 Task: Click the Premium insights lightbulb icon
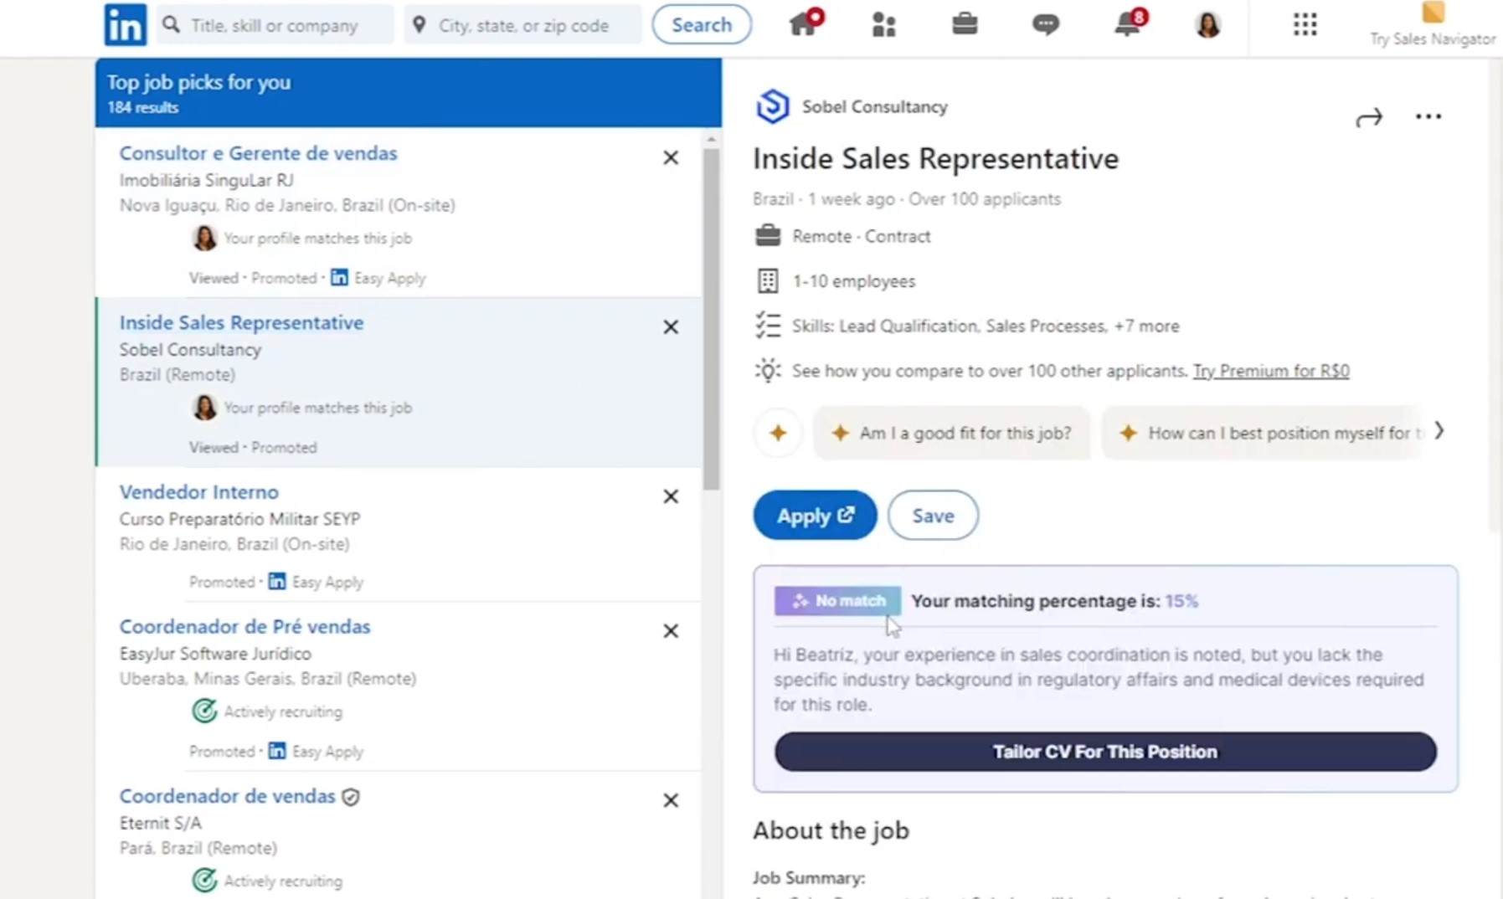click(768, 370)
